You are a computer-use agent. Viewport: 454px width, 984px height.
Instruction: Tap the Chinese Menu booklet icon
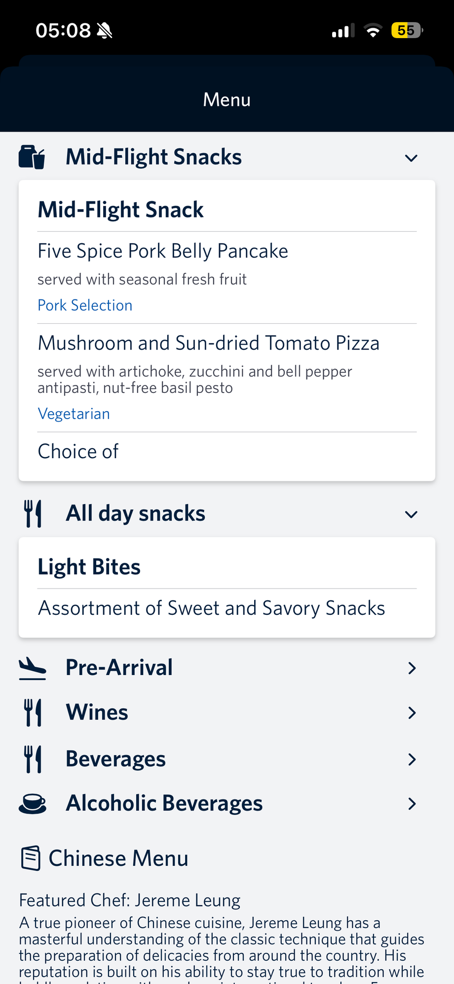click(x=31, y=858)
